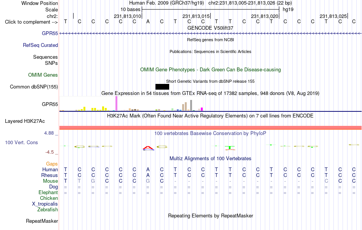
Task: Click the Scale label
Action: point(51,10)
